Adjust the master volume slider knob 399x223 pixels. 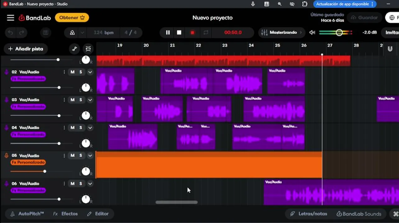(x=339, y=33)
